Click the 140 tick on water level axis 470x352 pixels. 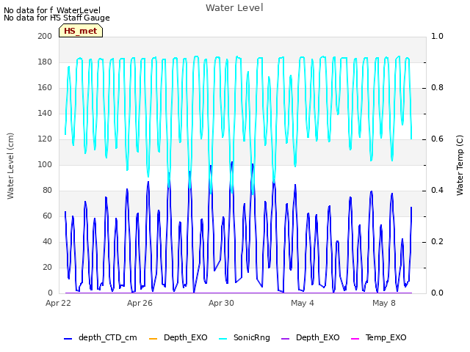tap(45, 114)
